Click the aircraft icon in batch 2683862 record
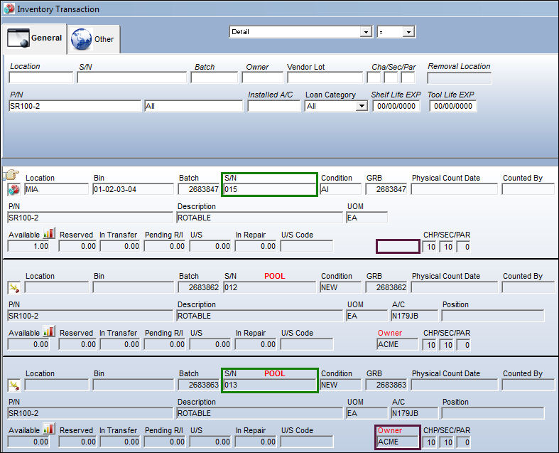 pos(14,288)
